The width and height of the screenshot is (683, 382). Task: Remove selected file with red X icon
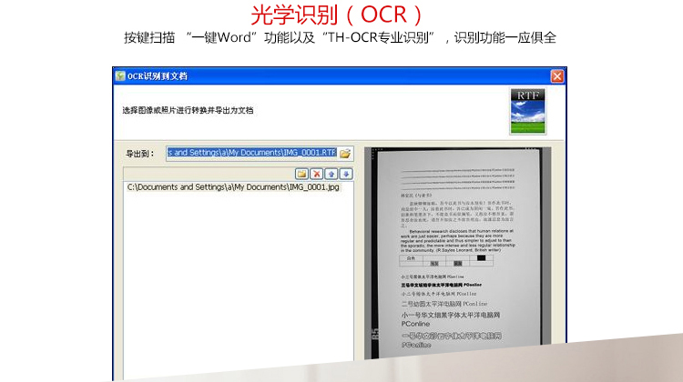(317, 174)
